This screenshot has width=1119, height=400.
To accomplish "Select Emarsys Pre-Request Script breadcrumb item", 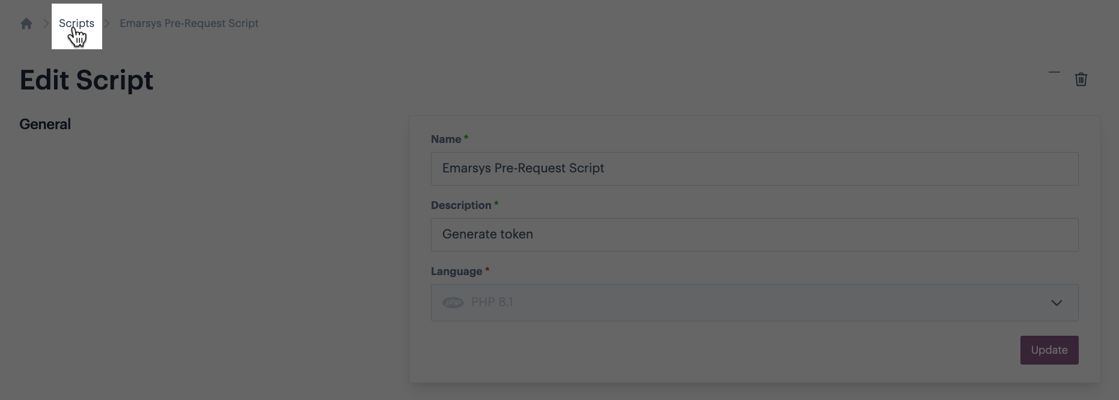I will [x=189, y=23].
